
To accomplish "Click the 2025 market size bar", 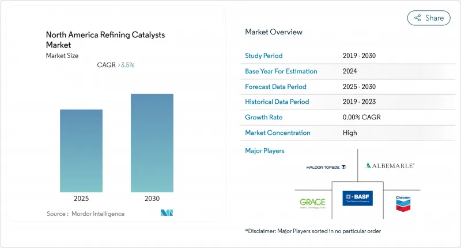I will point(81,151).
